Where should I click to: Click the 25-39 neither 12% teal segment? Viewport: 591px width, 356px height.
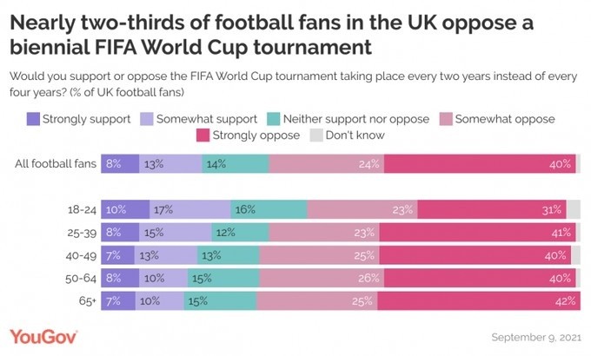(x=240, y=233)
